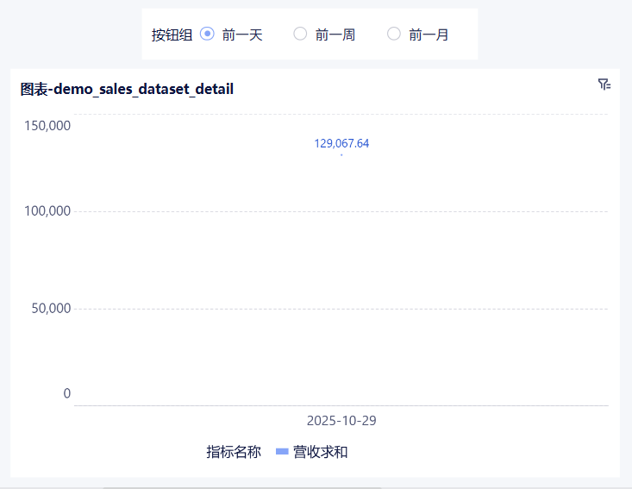Click the 前一周 option text

[x=335, y=35]
